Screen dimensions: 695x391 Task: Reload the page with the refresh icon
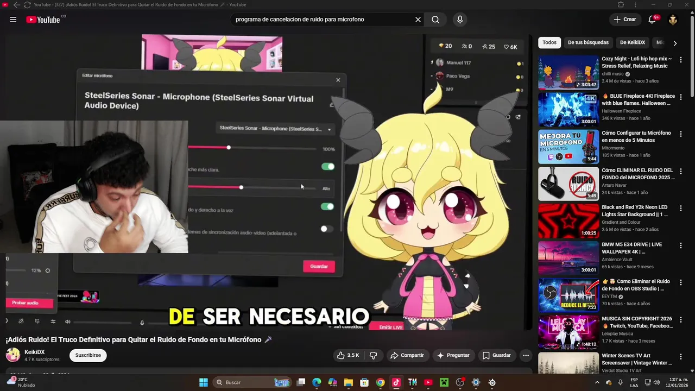[x=27, y=5]
